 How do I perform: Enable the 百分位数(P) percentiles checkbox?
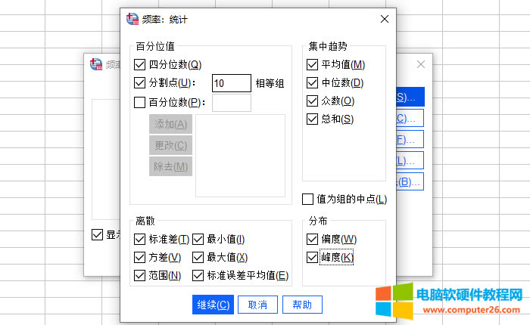(x=139, y=102)
